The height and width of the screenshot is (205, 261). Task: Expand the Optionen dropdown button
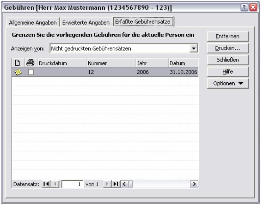coord(228,83)
